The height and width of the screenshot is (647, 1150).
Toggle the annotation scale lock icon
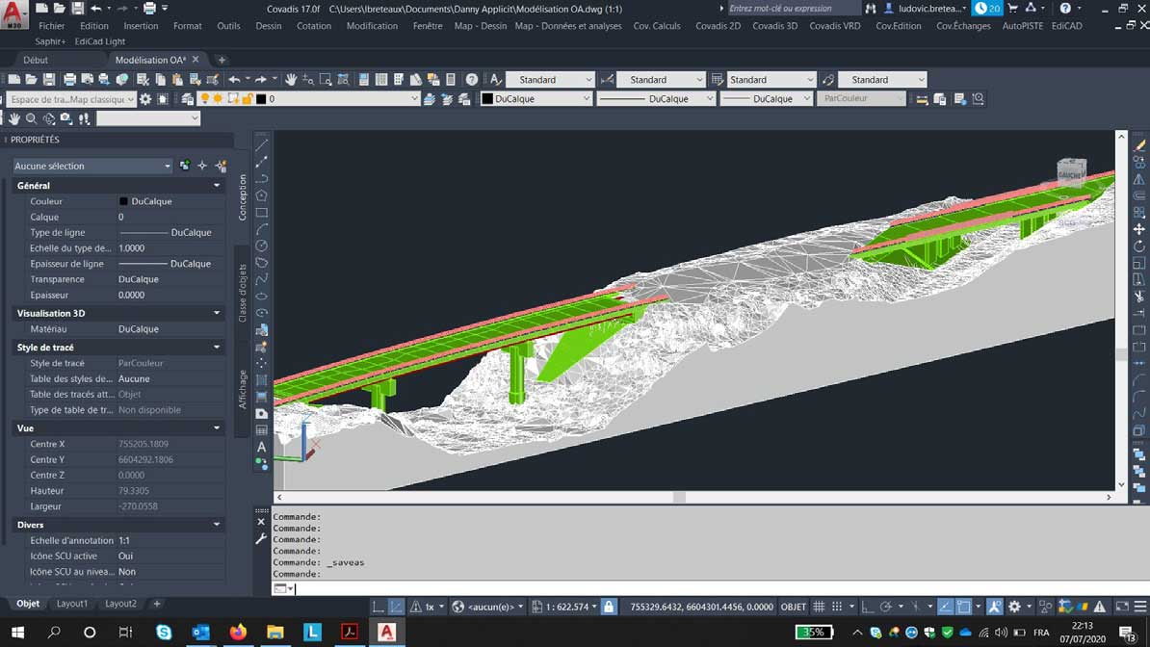tap(608, 607)
